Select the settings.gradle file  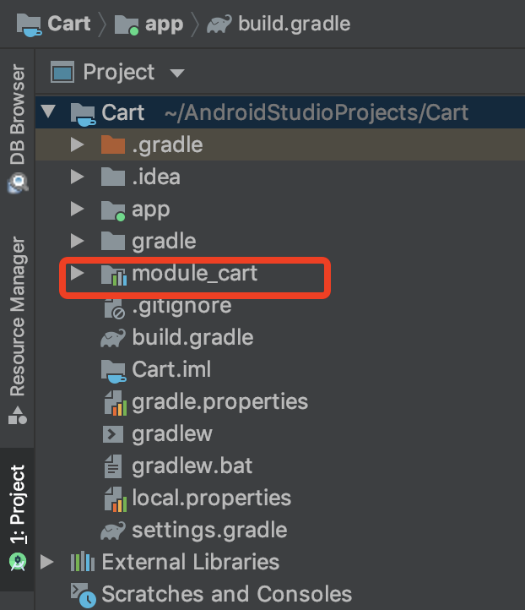pyautogui.click(x=279, y=530)
